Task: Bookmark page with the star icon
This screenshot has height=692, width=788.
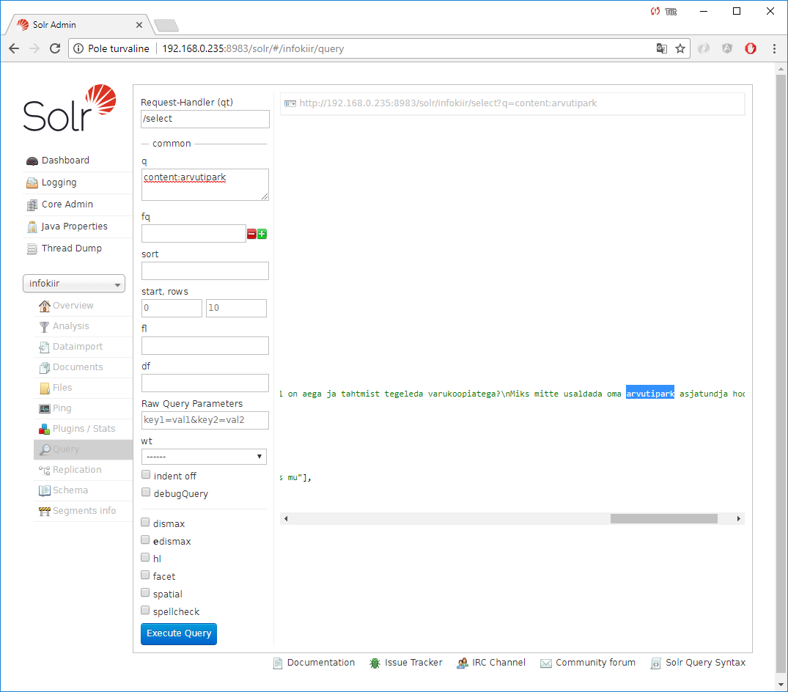Action: pyautogui.click(x=680, y=49)
